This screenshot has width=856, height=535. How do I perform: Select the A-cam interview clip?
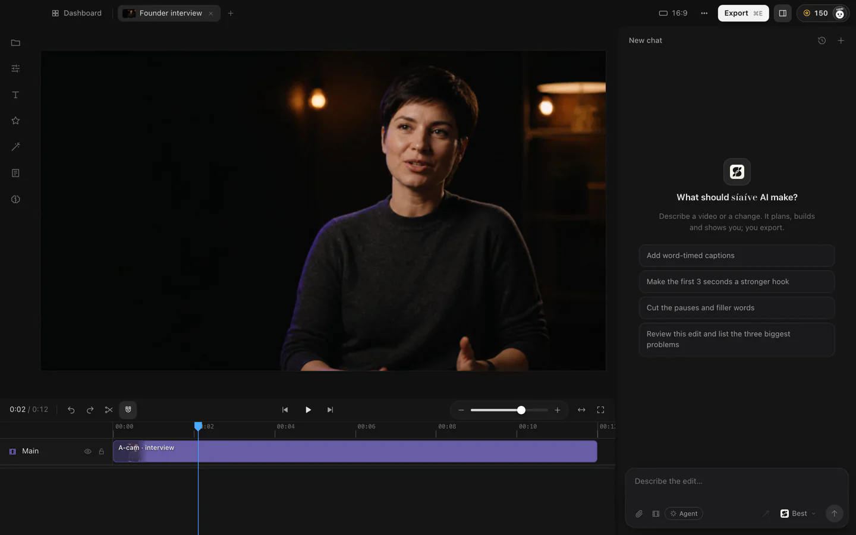(x=355, y=451)
